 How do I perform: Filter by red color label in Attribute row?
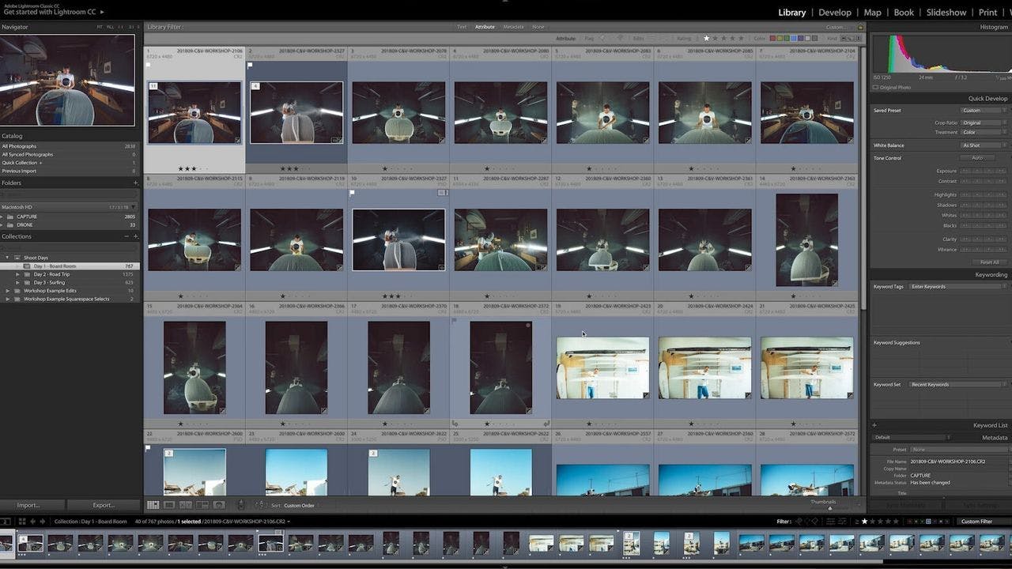[774, 38]
